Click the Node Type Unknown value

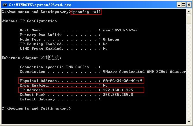pyautogui.click(x=111, y=39)
